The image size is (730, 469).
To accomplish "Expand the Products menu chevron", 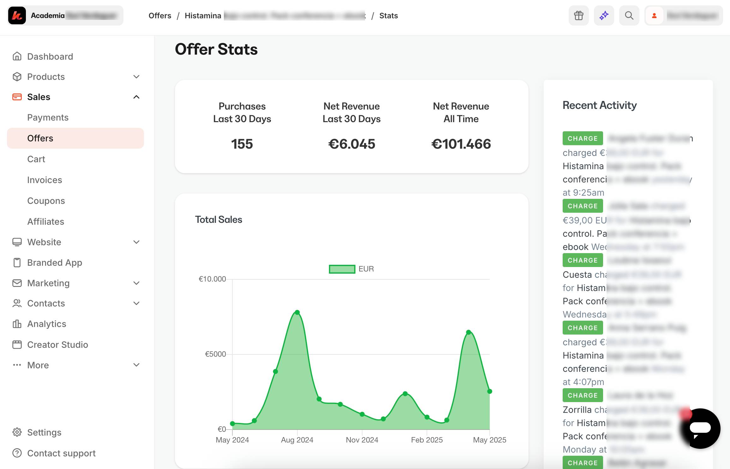I will [136, 77].
